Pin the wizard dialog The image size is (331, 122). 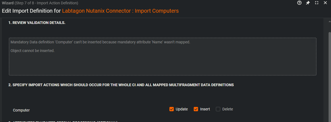pyautogui.click(x=308, y=3)
